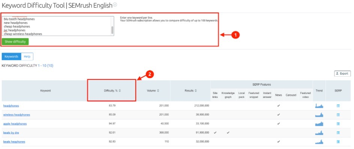Screen dimensions: 354x149
Task: Open the apple headphones keyword link
Action: point(15,124)
